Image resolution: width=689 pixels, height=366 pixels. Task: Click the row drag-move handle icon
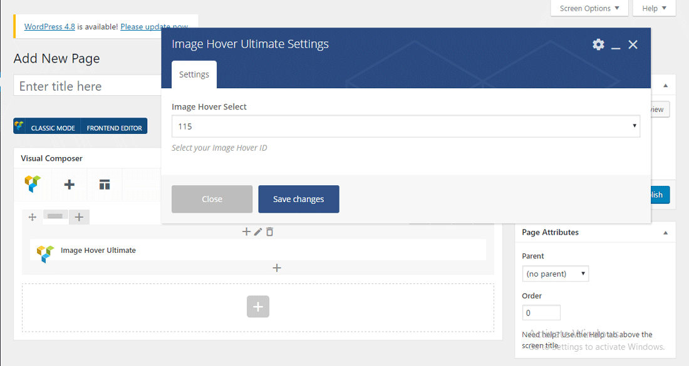click(x=33, y=217)
